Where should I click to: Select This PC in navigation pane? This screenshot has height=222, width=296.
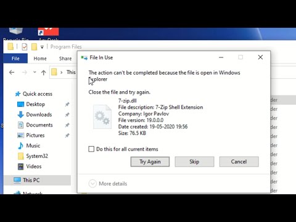(x=37, y=180)
